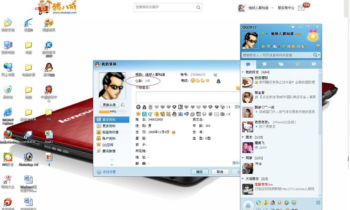This screenshot has height=210, width=350.
Task: Click the Hello Kitty avatar of 夜夜夜夜
Action: [x=248, y=127]
